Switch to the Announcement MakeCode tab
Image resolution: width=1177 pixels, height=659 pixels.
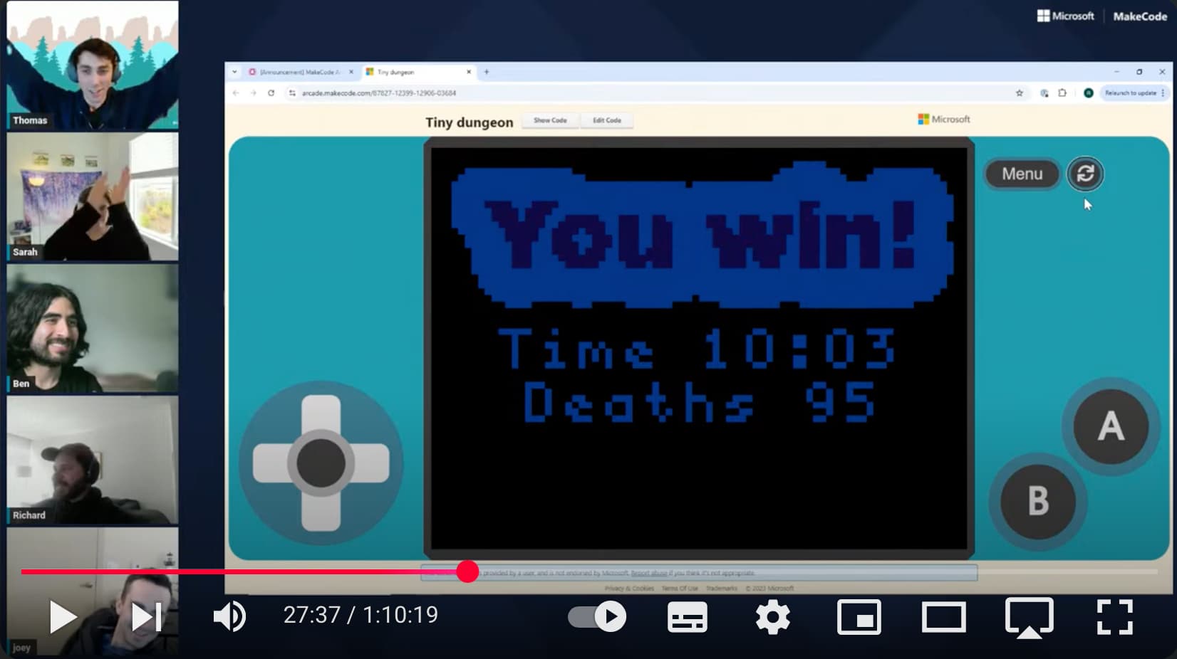[x=300, y=72]
